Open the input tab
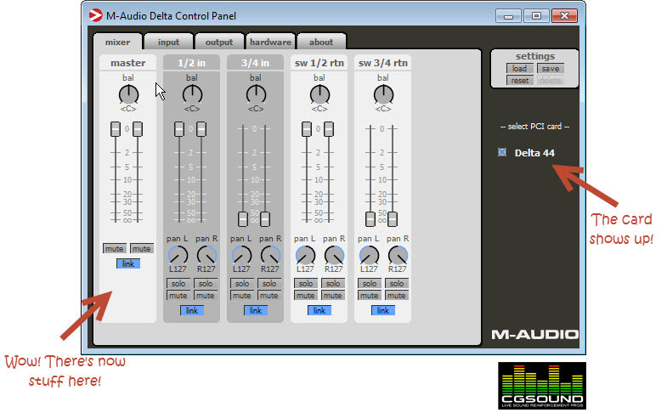This screenshot has width=667, height=413. (168, 42)
